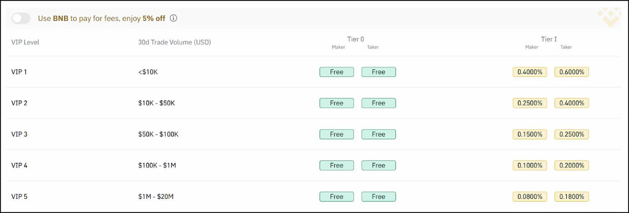
Task: Click the 0.6000% taker fee badge
Action: pos(572,72)
